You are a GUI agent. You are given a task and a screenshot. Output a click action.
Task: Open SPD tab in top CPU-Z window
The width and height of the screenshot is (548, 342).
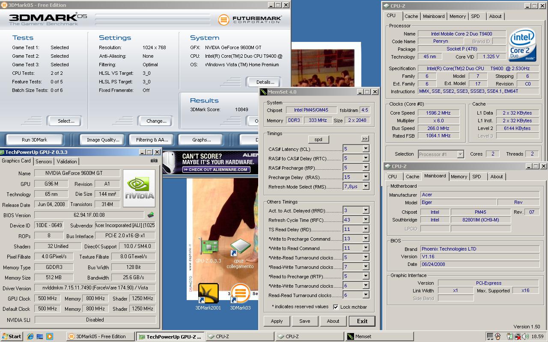click(x=475, y=16)
